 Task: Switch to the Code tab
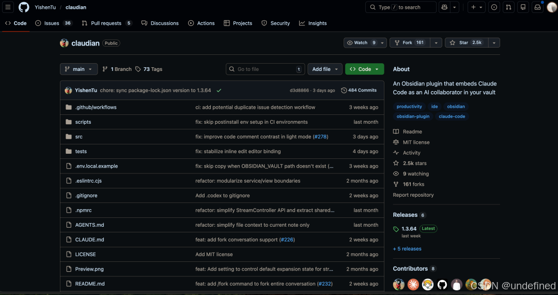click(x=16, y=23)
